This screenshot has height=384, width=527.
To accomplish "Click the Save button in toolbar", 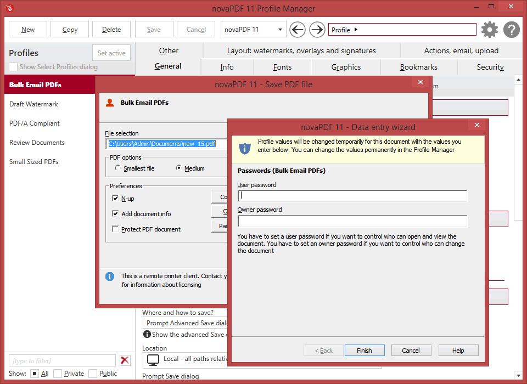I will click(154, 30).
